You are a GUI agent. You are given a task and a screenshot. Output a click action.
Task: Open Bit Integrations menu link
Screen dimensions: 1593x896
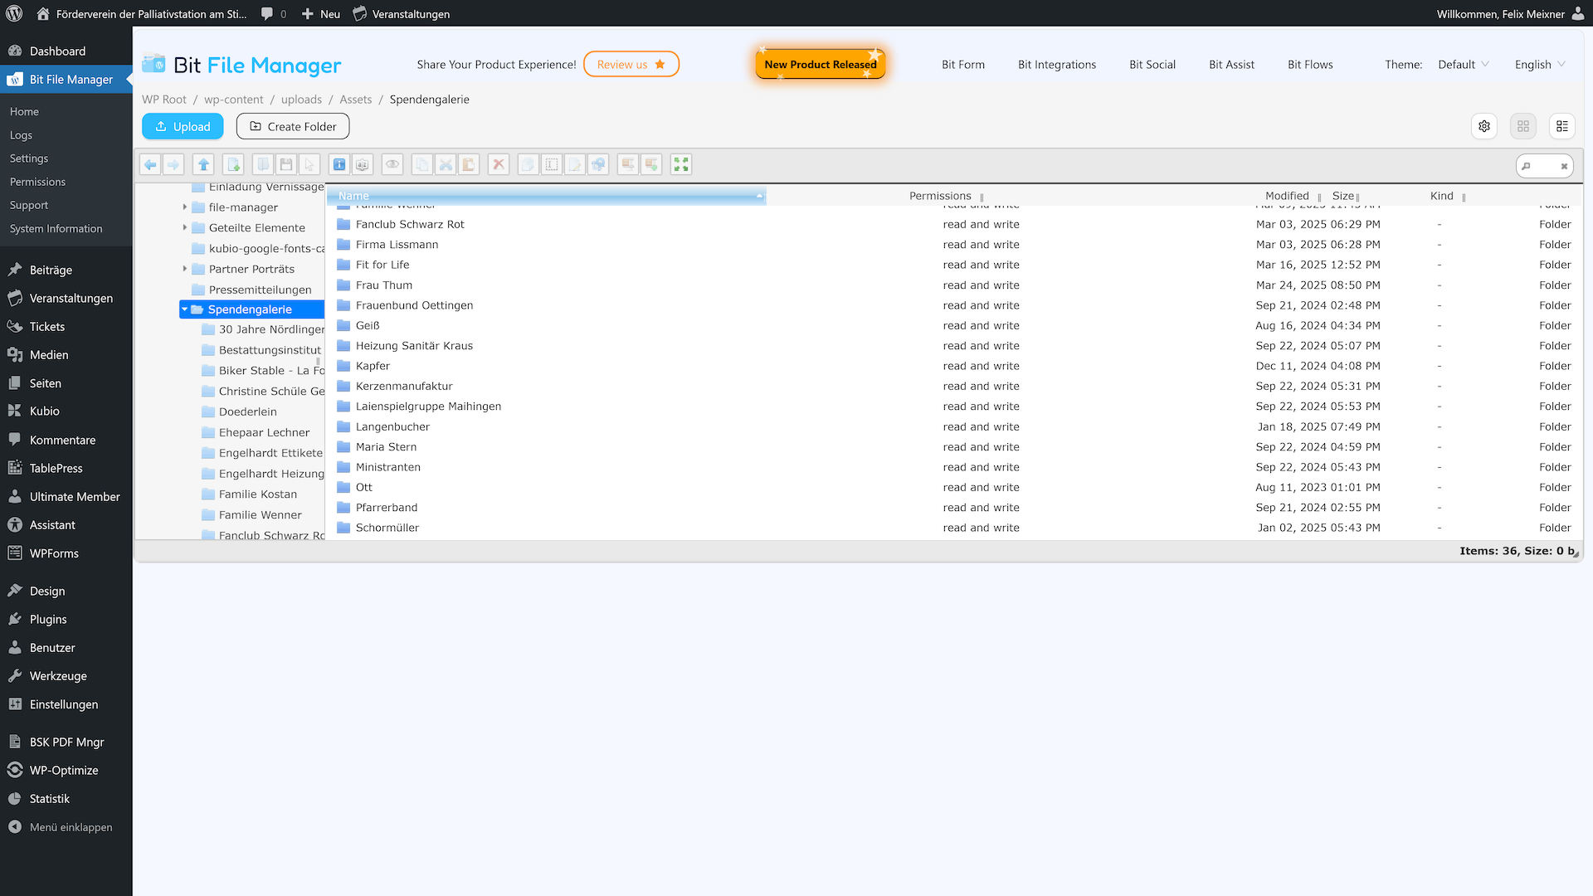click(x=1056, y=64)
